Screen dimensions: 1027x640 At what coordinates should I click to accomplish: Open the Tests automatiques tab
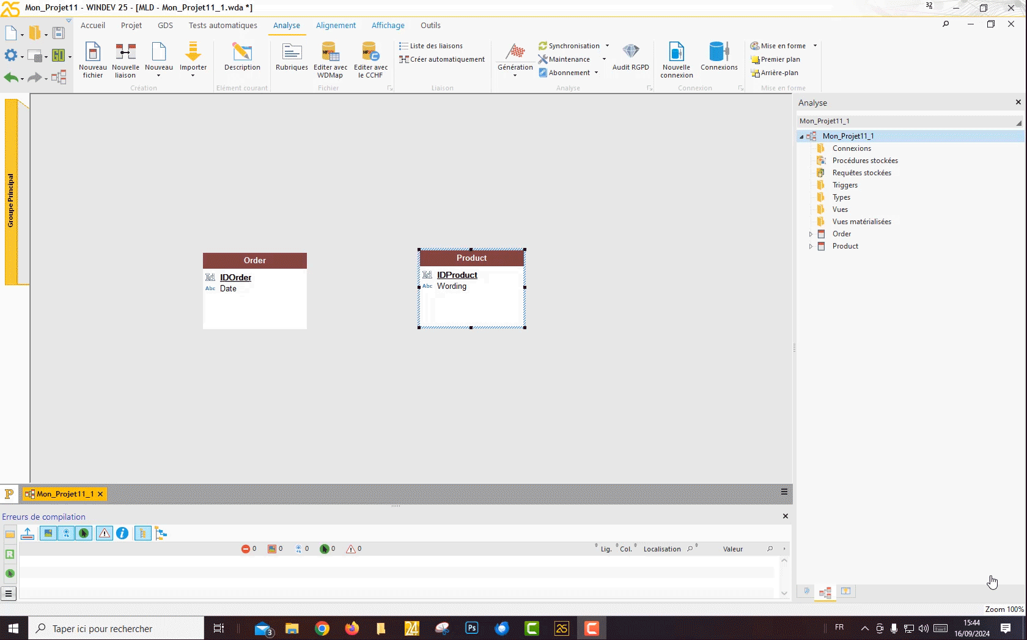(223, 26)
